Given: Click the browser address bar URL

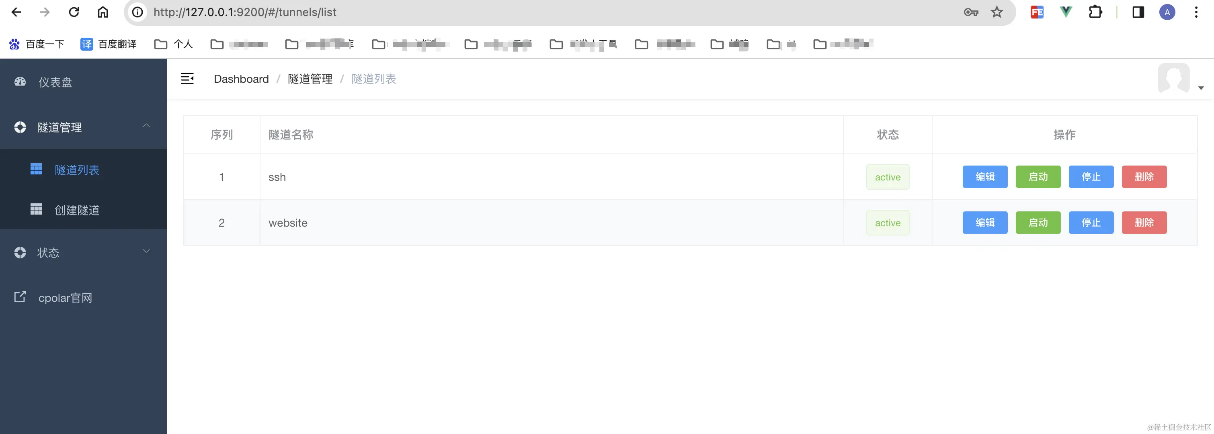Looking at the screenshot, I should pos(244,12).
